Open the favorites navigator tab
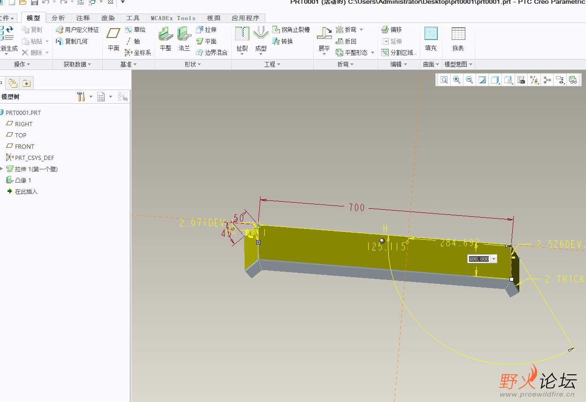This screenshot has width=586, height=402. (27, 83)
